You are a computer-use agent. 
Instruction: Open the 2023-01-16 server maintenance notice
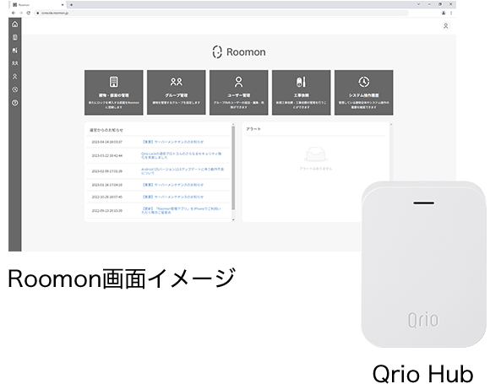[173, 185]
